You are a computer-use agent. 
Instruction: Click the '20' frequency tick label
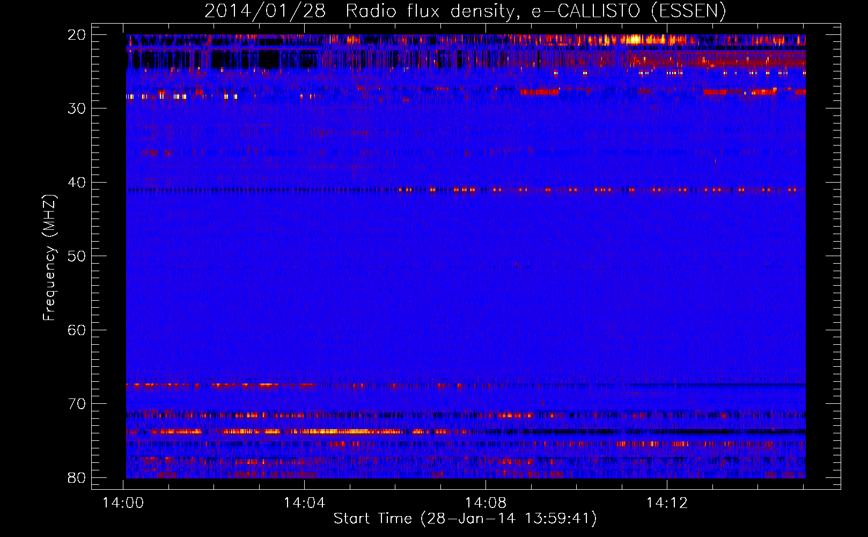tap(77, 35)
